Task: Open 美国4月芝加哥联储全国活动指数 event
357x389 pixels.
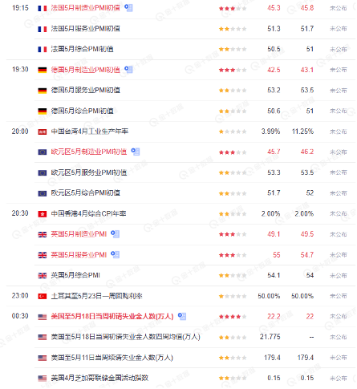Action: click(99, 378)
